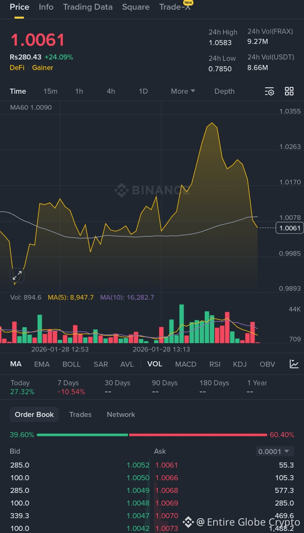Select bid price 1.0052
The image size is (304, 533).
pos(138,465)
